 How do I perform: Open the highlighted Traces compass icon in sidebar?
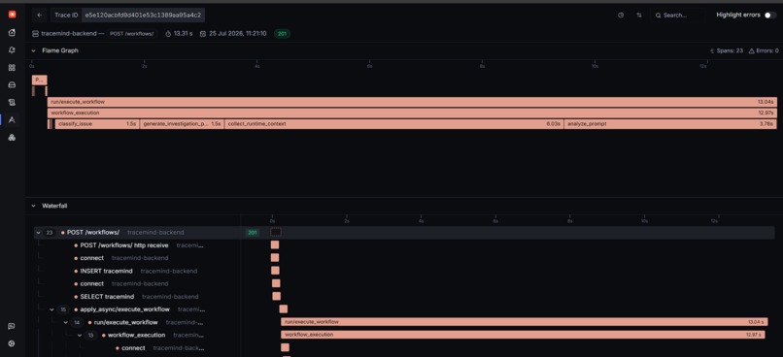click(x=12, y=119)
